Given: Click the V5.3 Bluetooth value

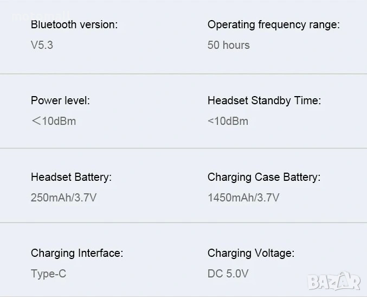Looking at the screenshot, I should [42, 45].
